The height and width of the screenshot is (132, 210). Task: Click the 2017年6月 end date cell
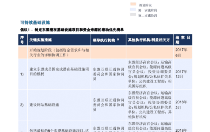click(183, 52)
